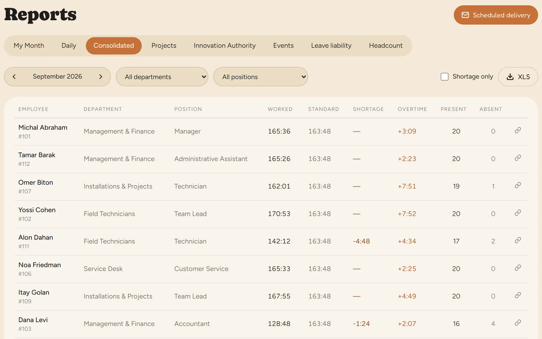Open the Innovation Authority tab
The height and width of the screenshot is (339, 542).
[x=225, y=46]
